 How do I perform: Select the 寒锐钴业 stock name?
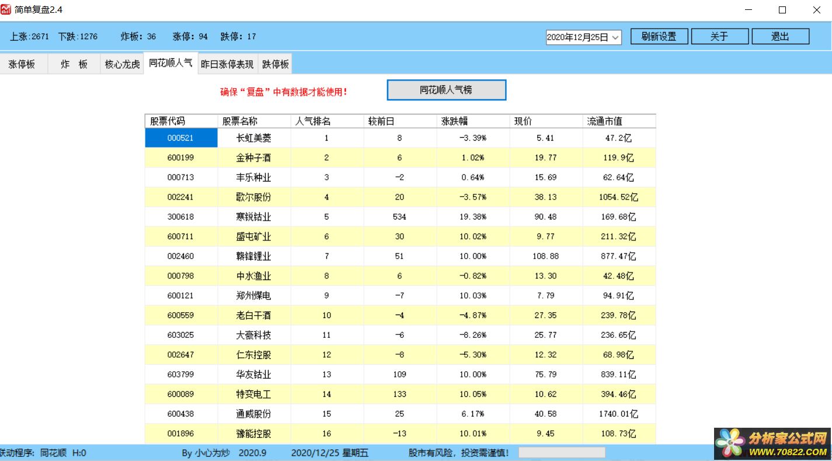point(254,217)
